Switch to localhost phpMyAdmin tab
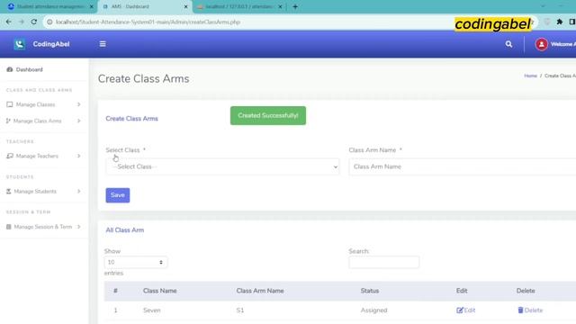576x324 pixels. (x=238, y=6)
